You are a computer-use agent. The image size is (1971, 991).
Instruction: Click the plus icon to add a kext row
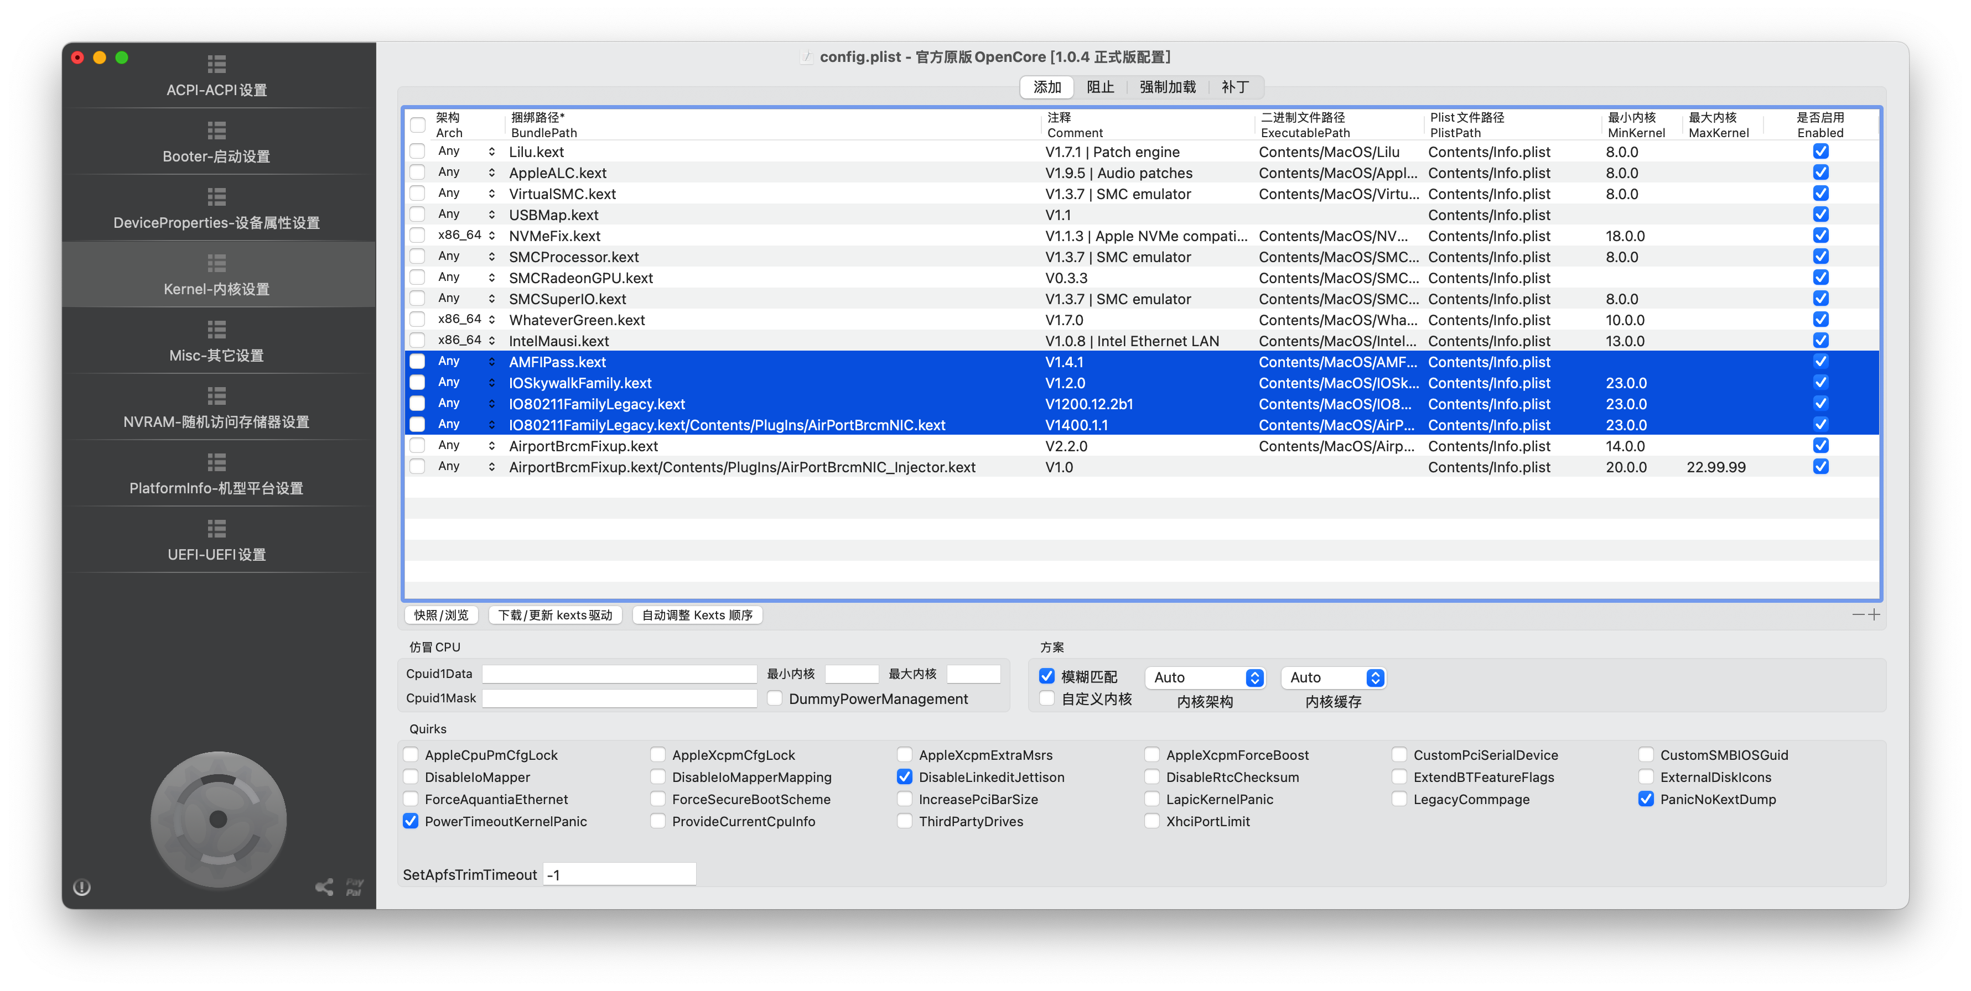click(x=1874, y=615)
